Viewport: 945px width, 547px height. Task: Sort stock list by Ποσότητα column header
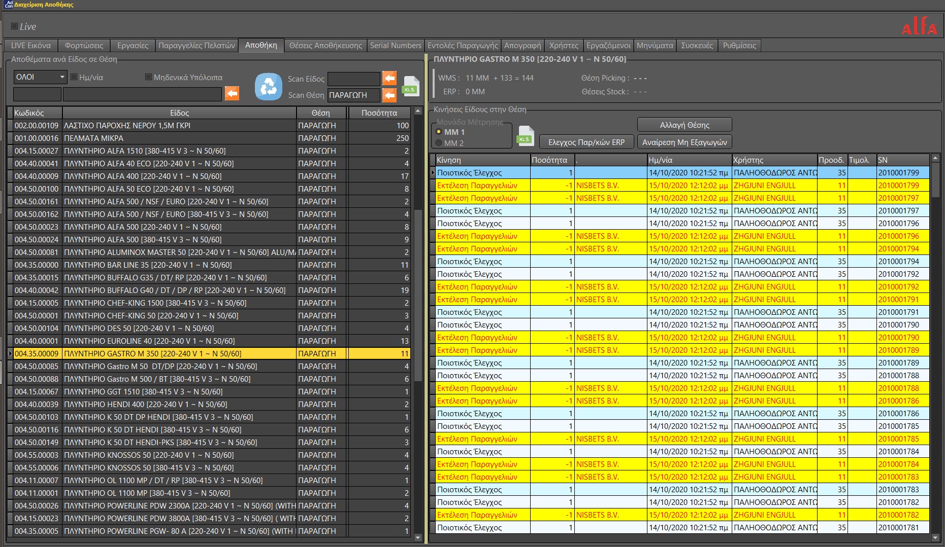(379, 113)
